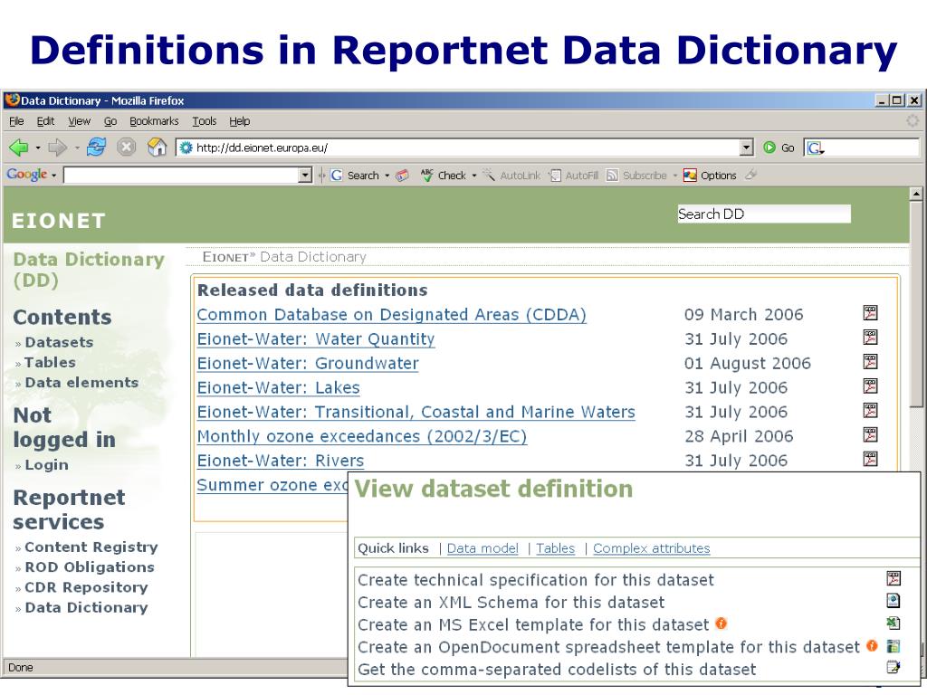The height and width of the screenshot is (695, 927).
Task: Click the green Go button icon
Action: tap(769, 148)
